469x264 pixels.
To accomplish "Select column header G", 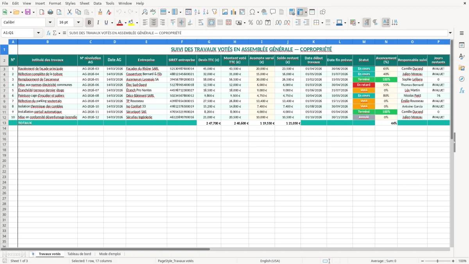I will (209, 42).
